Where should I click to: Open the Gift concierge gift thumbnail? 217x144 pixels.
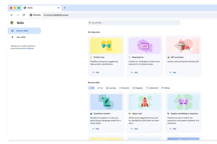click(x=183, y=46)
